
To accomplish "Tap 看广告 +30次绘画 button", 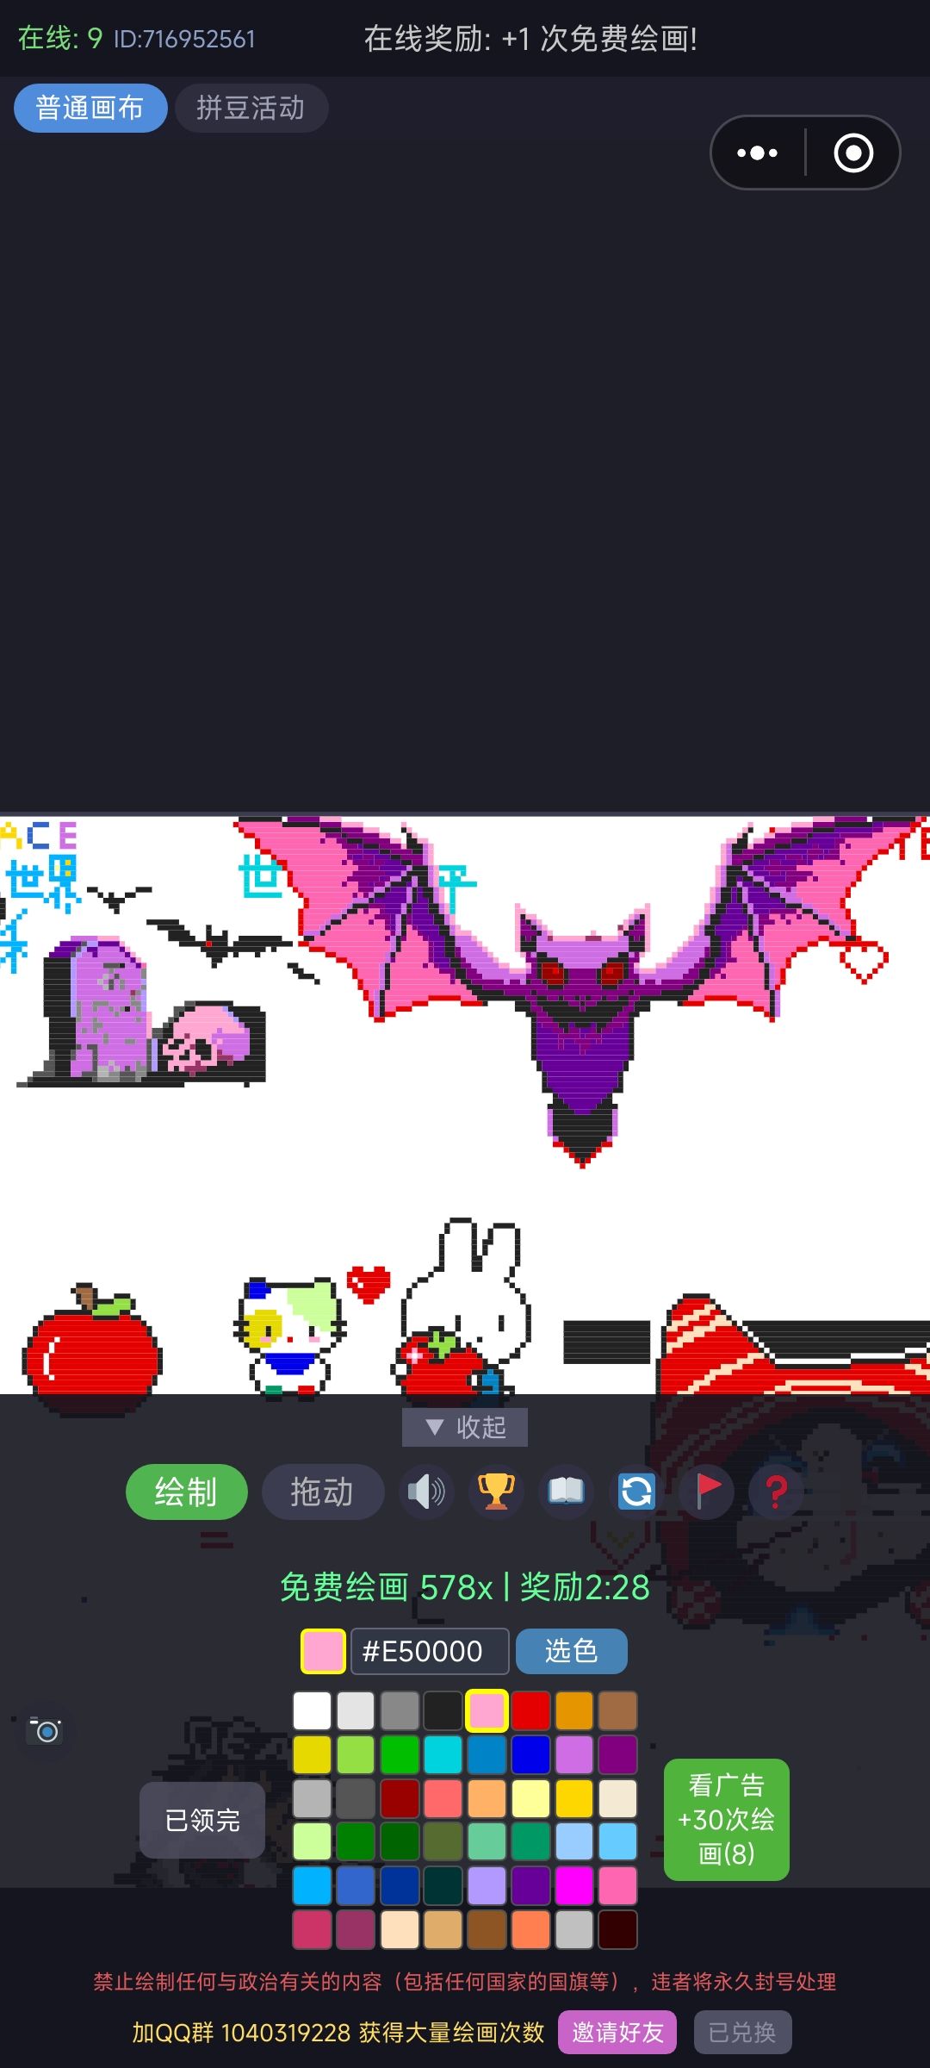I will click(x=727, y=1819).
